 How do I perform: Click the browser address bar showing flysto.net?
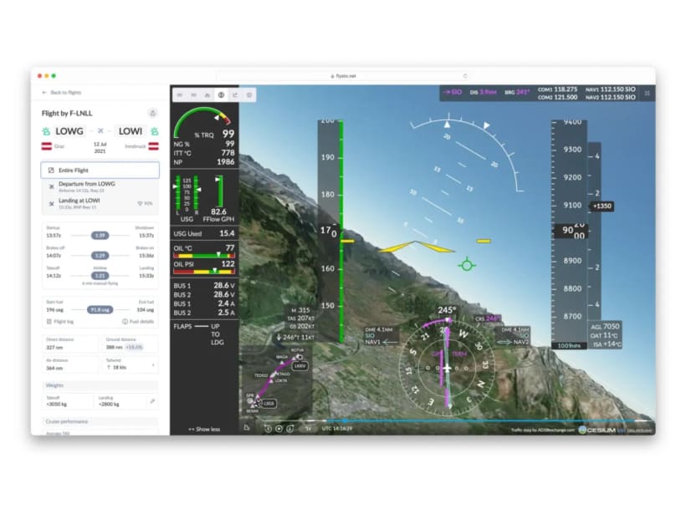tap(344, 76)
